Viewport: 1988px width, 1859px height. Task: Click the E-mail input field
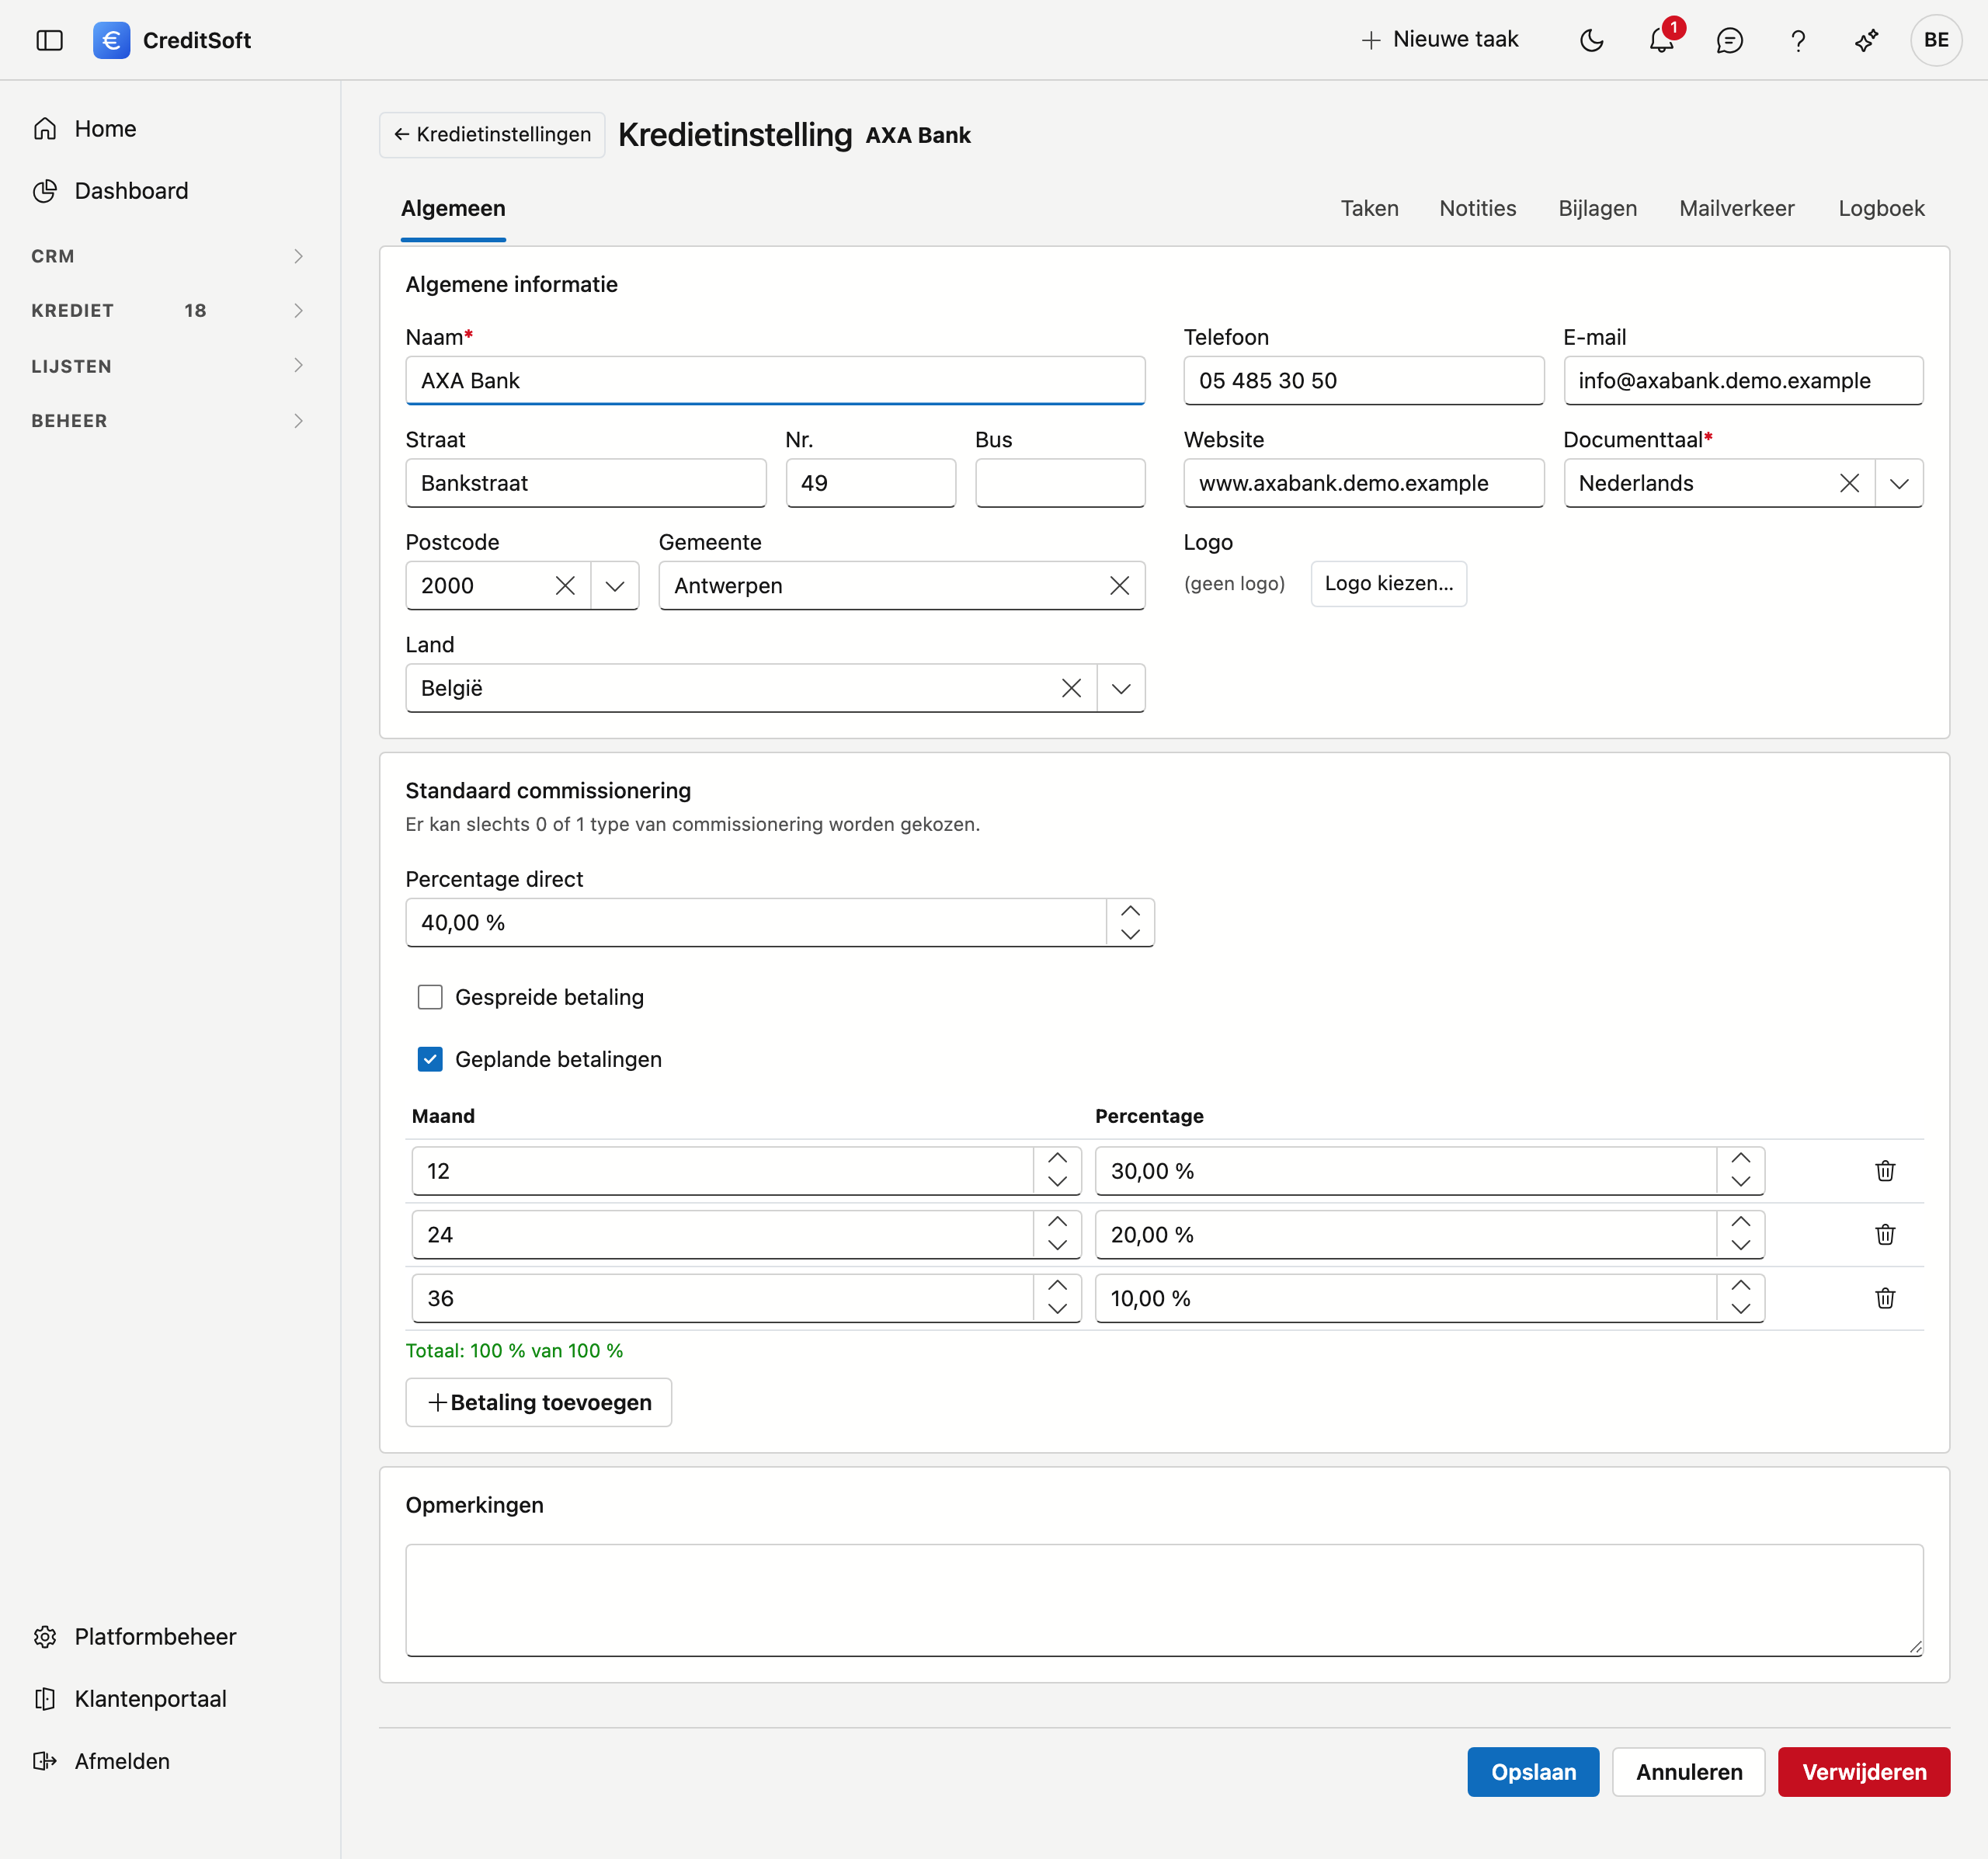tap(1743, 381)
